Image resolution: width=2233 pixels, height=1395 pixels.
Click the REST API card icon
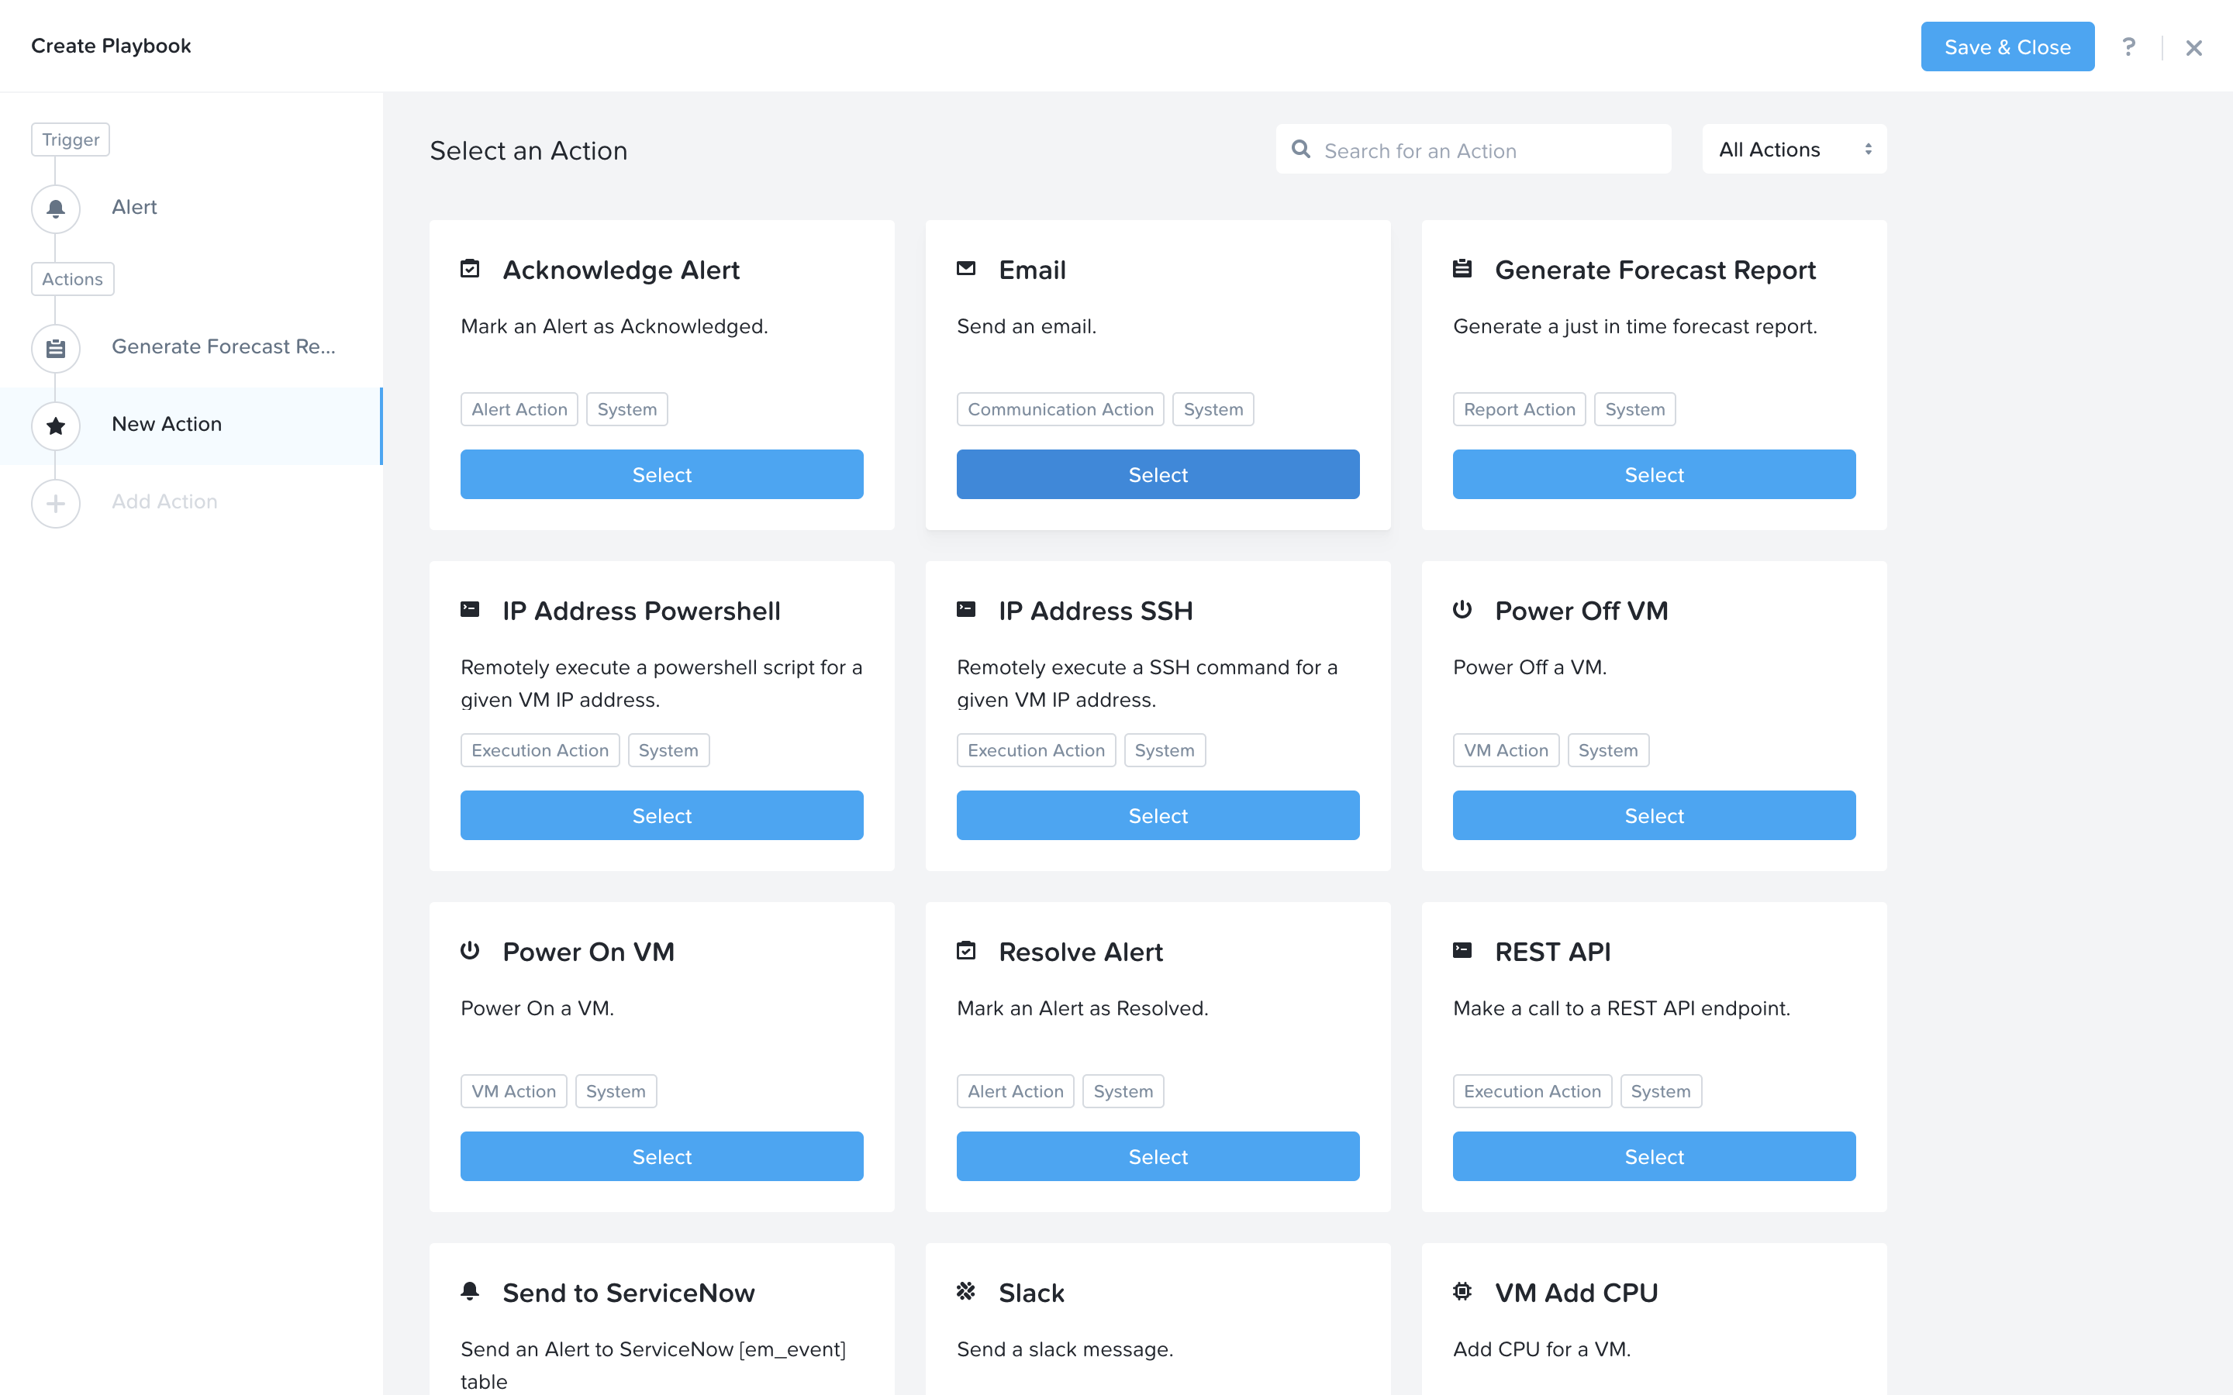pos(1462,950)
